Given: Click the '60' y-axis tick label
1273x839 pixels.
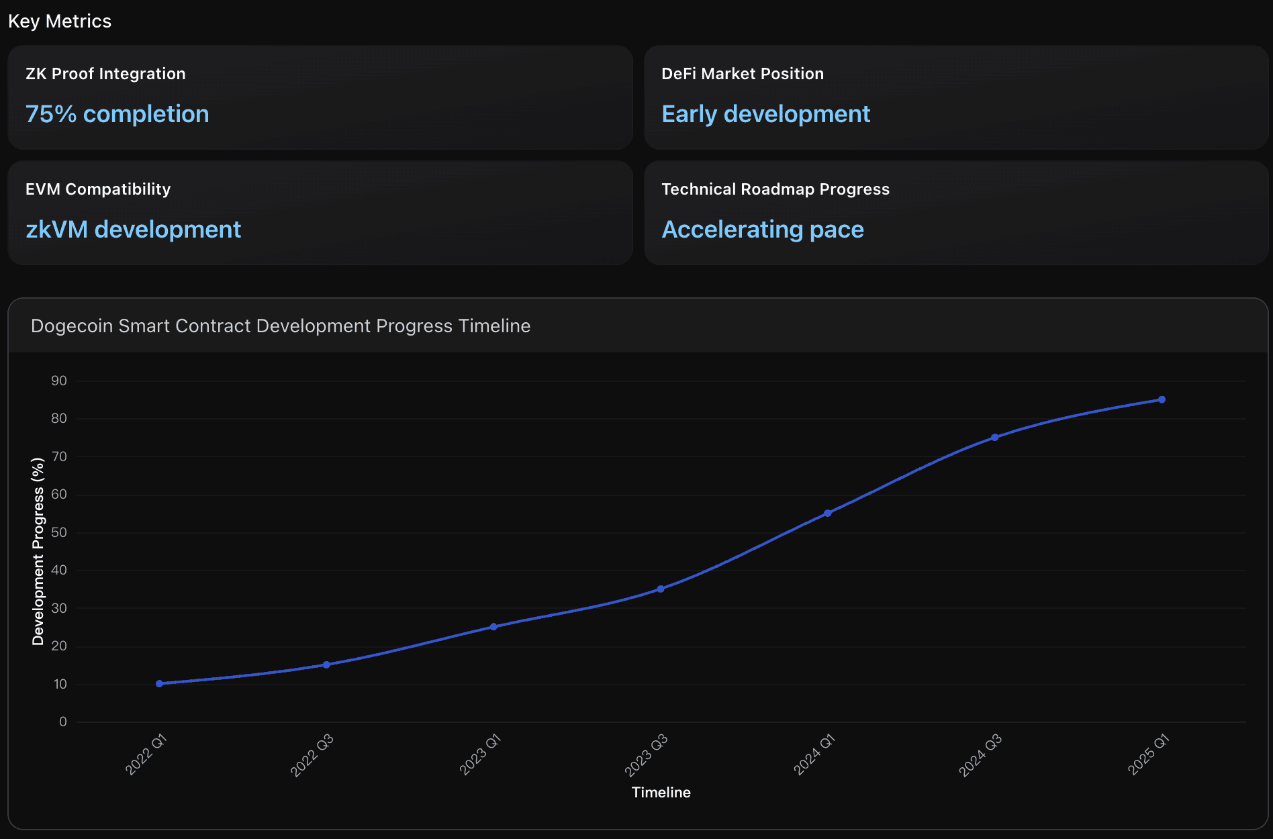Looking at the screenshot, I should pyautogui.click(x=59, y=495).
